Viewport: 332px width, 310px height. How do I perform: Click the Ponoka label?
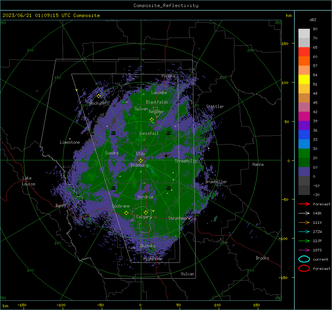pyautogui.click(x=168, y=76)
